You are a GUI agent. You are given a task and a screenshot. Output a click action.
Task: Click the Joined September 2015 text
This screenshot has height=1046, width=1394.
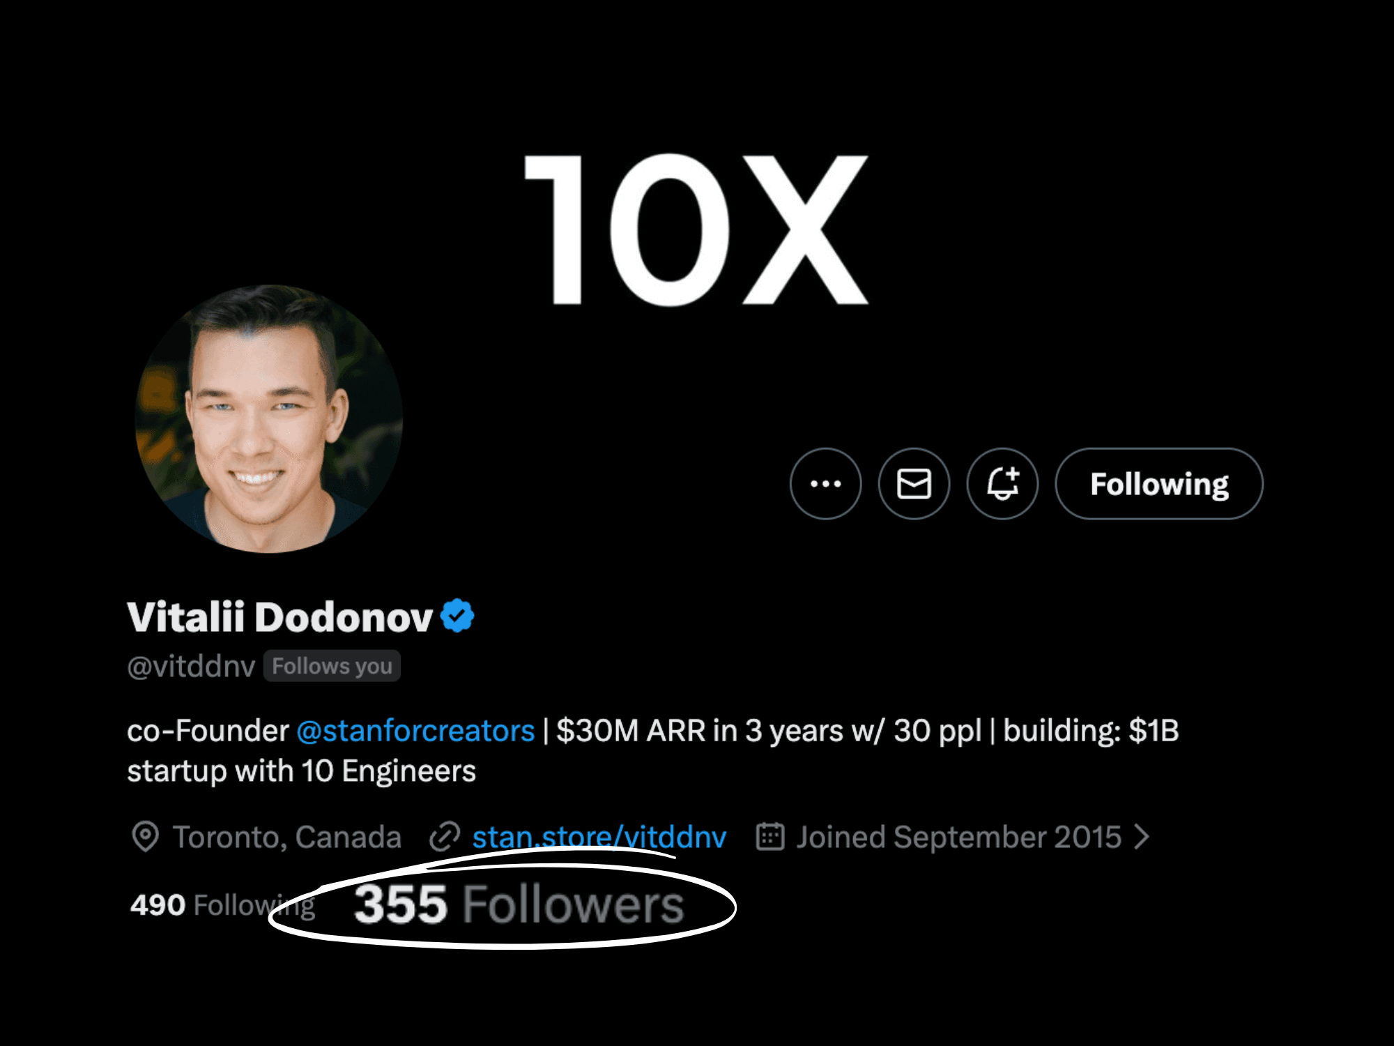coord(959,837)
